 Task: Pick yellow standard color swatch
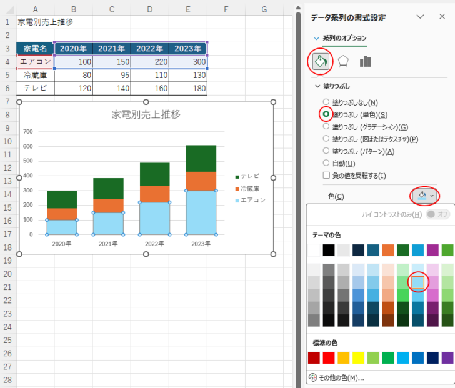point(359,357)
